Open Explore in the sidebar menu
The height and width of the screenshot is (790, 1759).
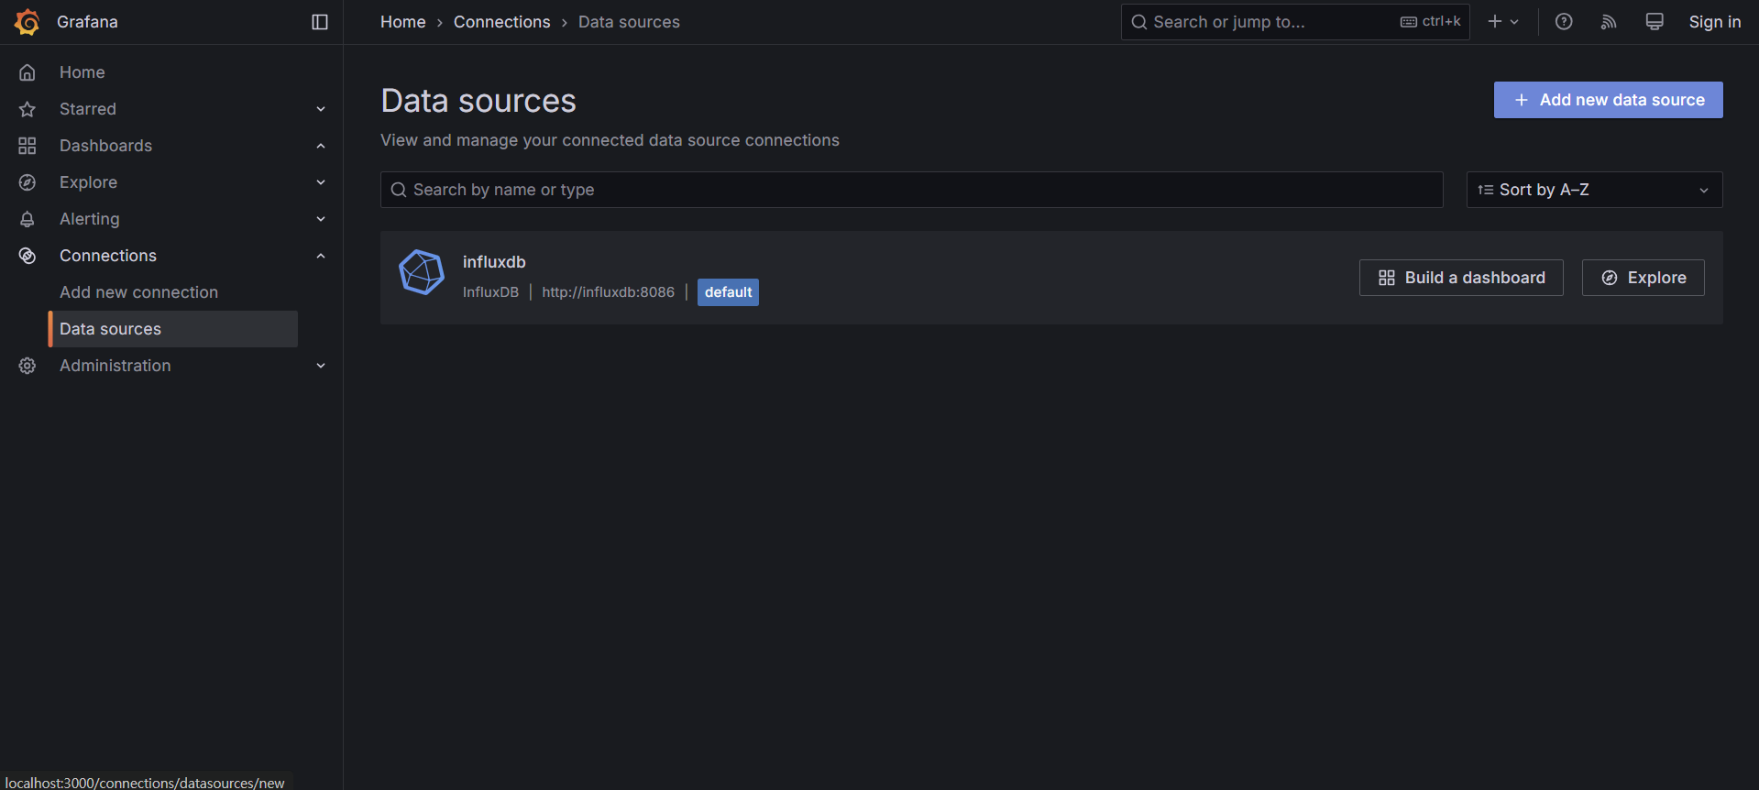(88, 182)
